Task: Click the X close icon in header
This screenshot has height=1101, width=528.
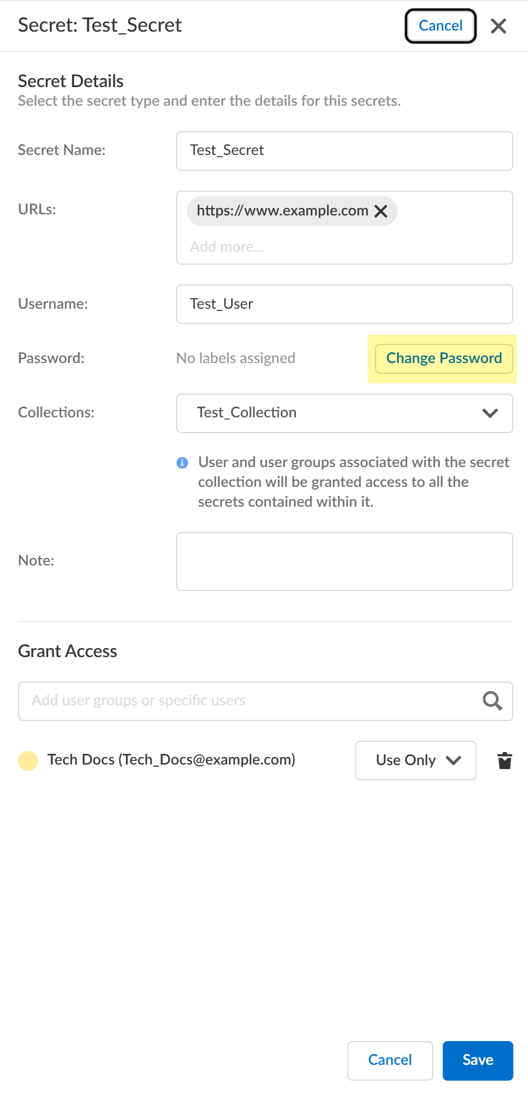Action: pyautogui.click(x=498, y=26)
